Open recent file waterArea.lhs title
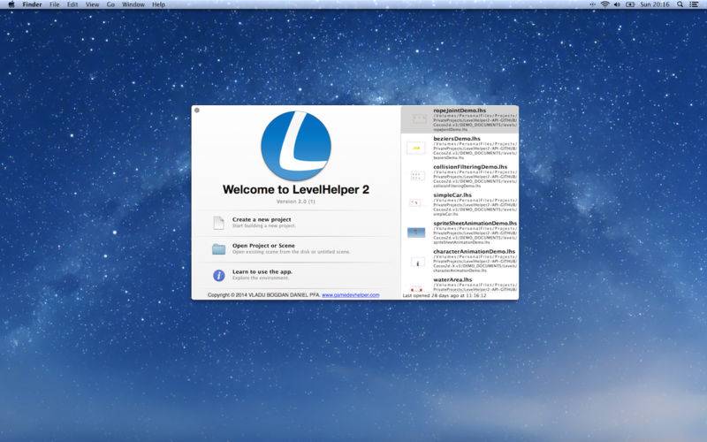The image size is (707, 442). click(x=452, y=279)
